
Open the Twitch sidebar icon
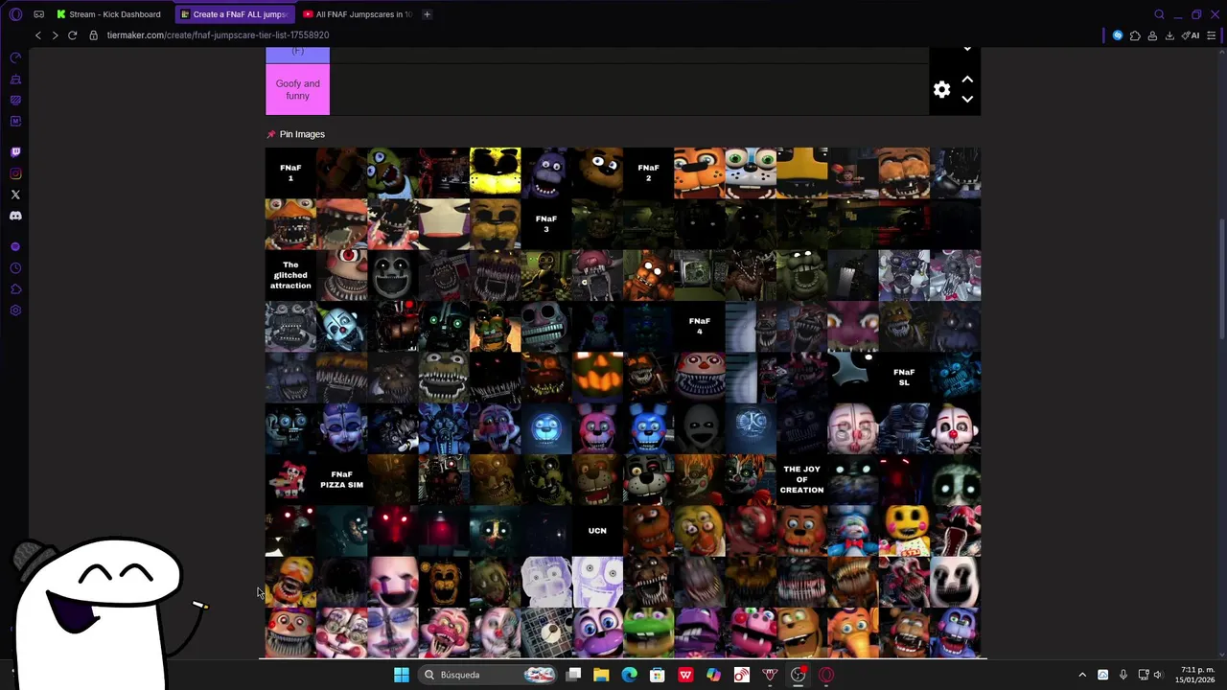[15, 152]
